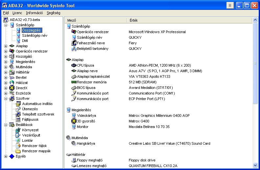Select Számítógép név in the tree
Viewport: 260px width, 170px height.
35,35
